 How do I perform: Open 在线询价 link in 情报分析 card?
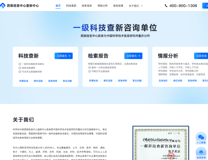163,81
